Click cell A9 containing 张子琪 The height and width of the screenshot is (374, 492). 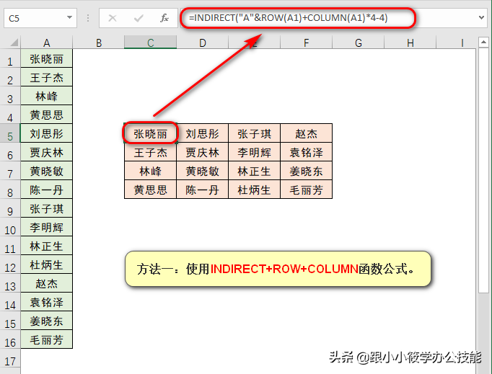point(46,208)
